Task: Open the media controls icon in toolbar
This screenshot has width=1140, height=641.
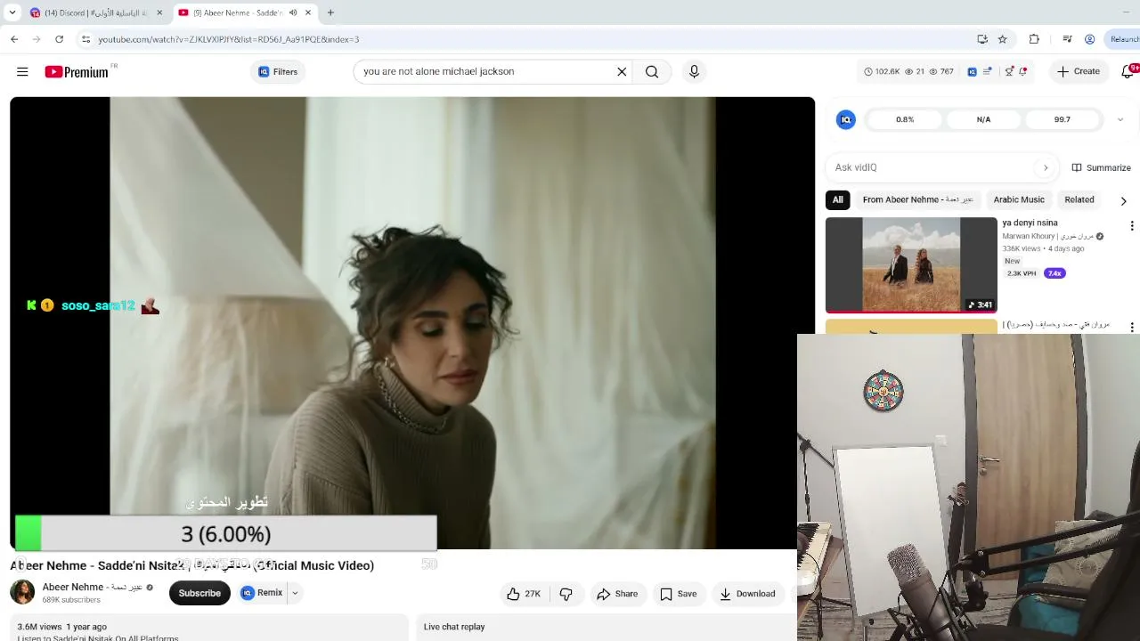Action: click(x=1067, y=39)
